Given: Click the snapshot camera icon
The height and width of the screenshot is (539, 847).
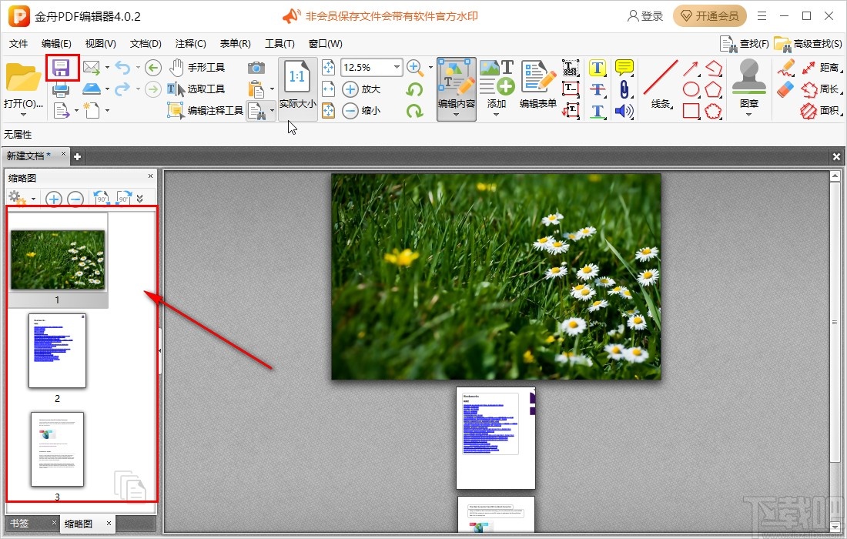Looking at the screenshot, I should pos(256,68).
